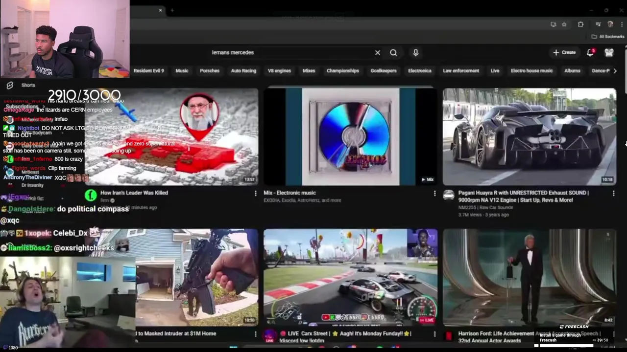Screen dimensions: 627x352
Task: Open the Chrome media controls icon
Action: tap(598, 24)
